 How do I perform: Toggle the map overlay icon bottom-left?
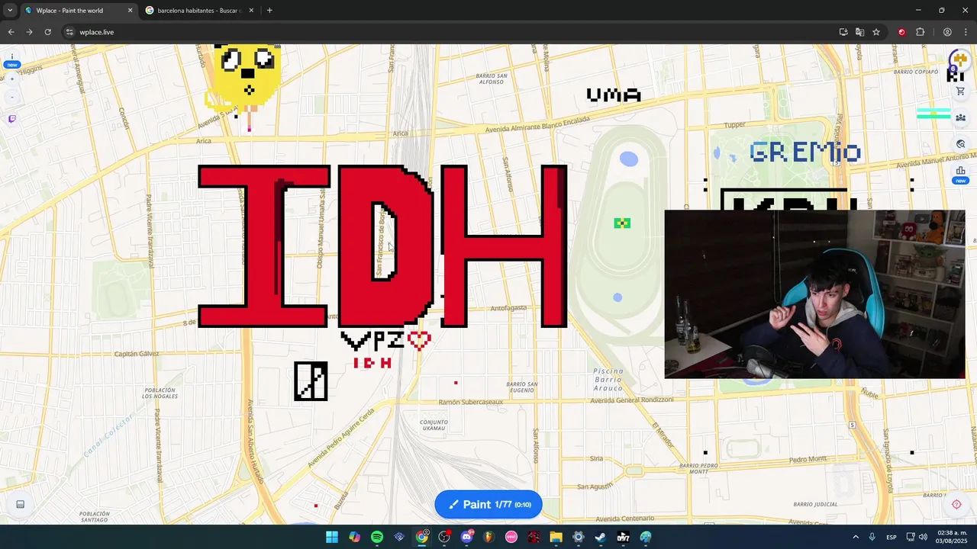(x=21, y=504)
